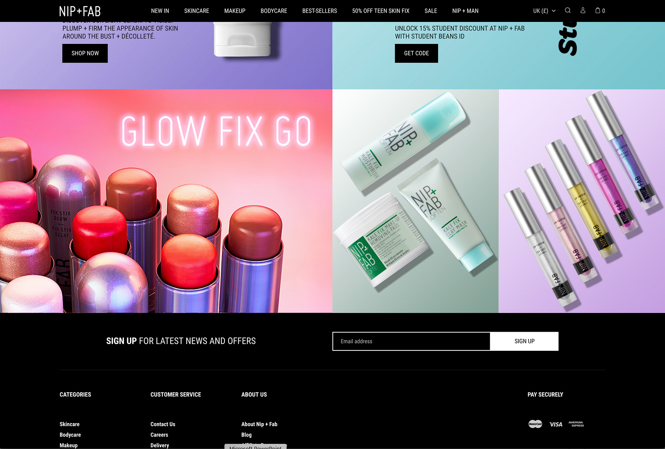Image resolution: width=665 pixels, height=449 pixels.
Task: Open the Makeup footer link
Action: pos(69,446)
